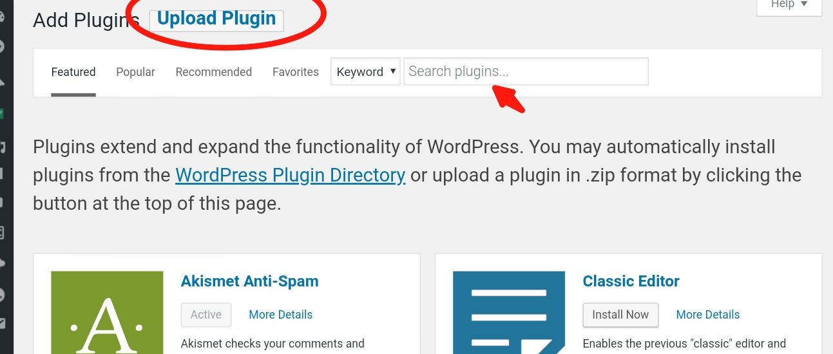Open the green icon in the admin sidebar

pos(2,113)
